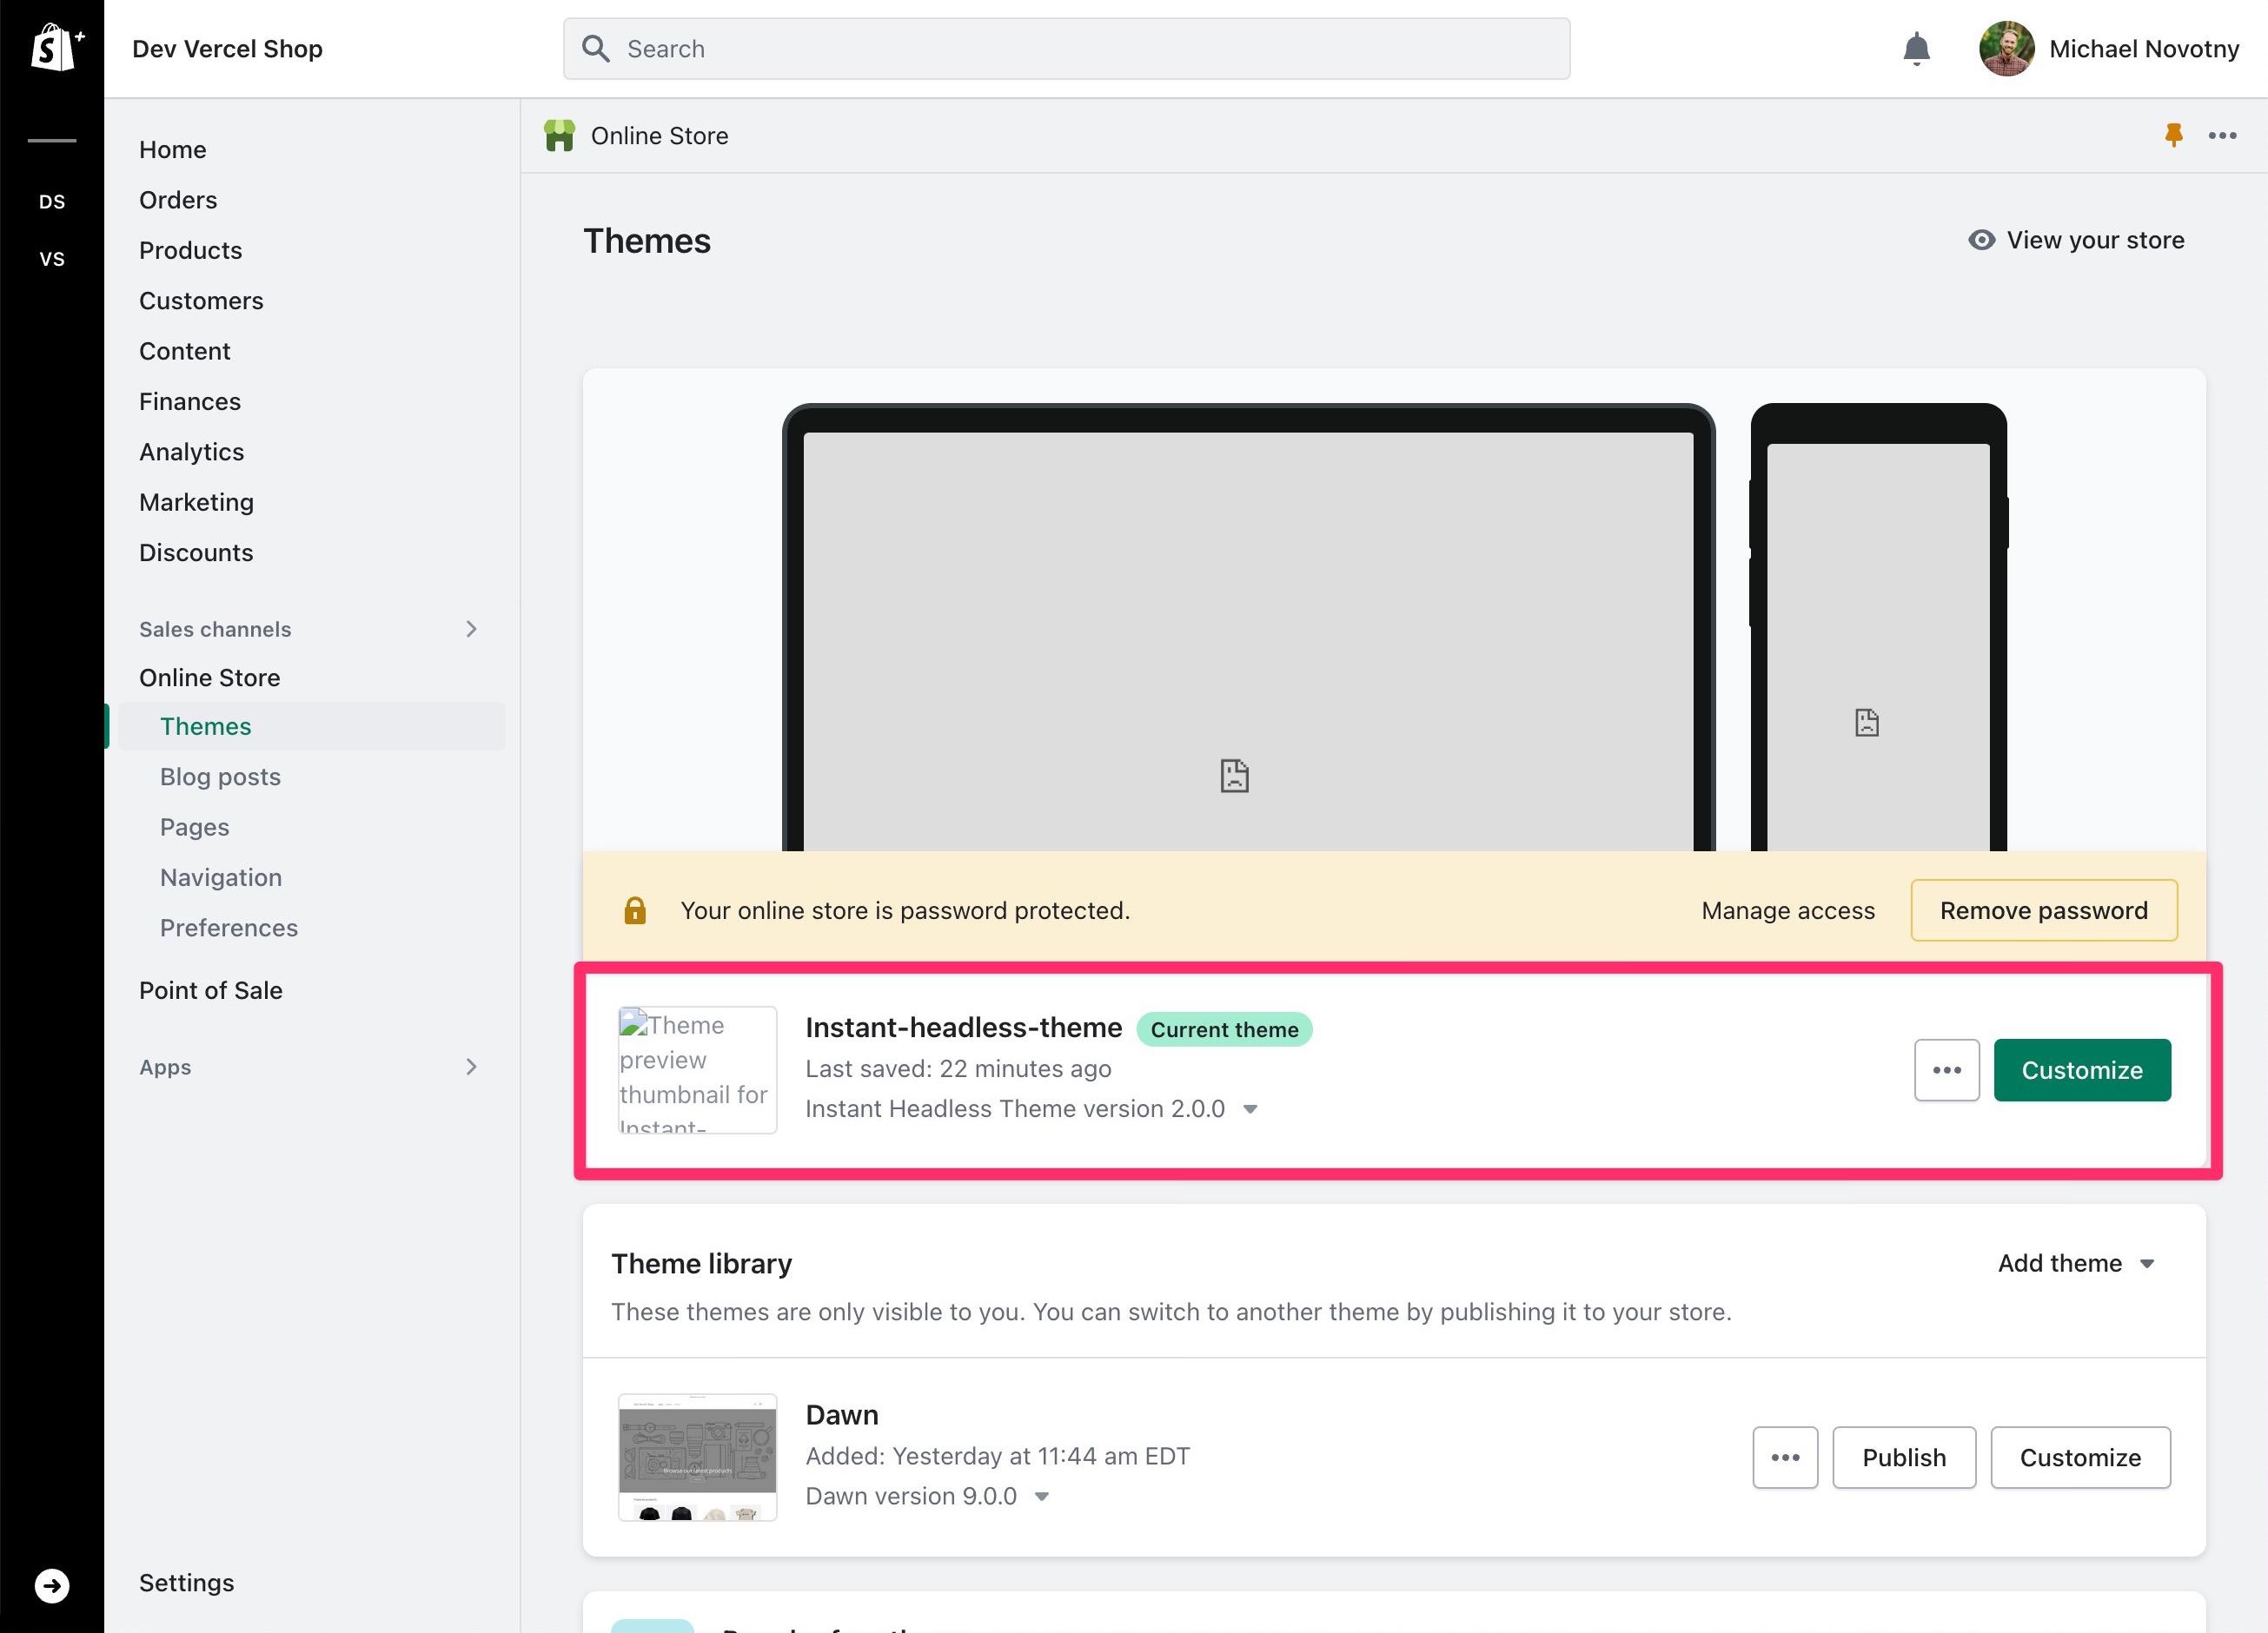Screen dimensions: 2268x1633
Task: Click the notification bell icon
Action: (1916, 48)
